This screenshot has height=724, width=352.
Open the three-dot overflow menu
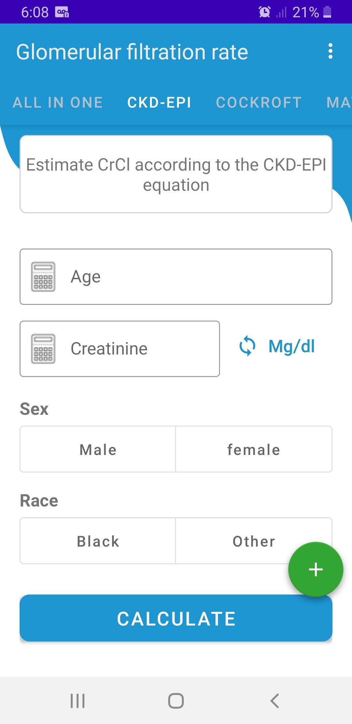330,51
